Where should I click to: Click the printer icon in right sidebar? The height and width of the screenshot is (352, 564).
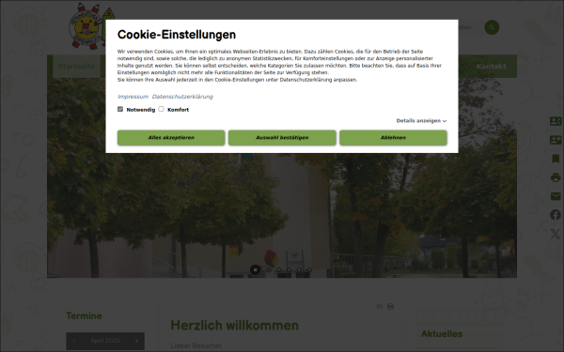(556, 177)
